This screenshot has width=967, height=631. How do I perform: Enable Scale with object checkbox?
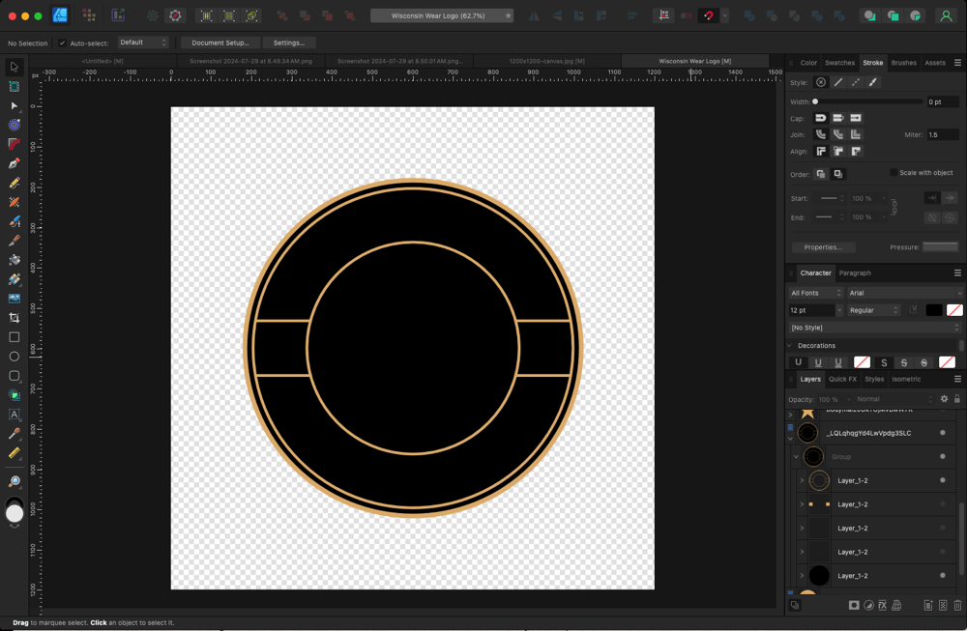tap(893, 173)
